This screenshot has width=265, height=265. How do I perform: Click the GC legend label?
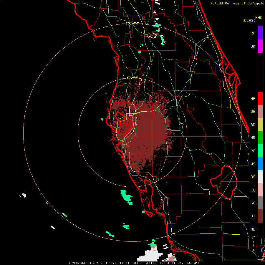point(253,203)
